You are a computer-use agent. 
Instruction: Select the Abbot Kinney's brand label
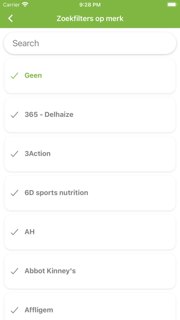50,271
